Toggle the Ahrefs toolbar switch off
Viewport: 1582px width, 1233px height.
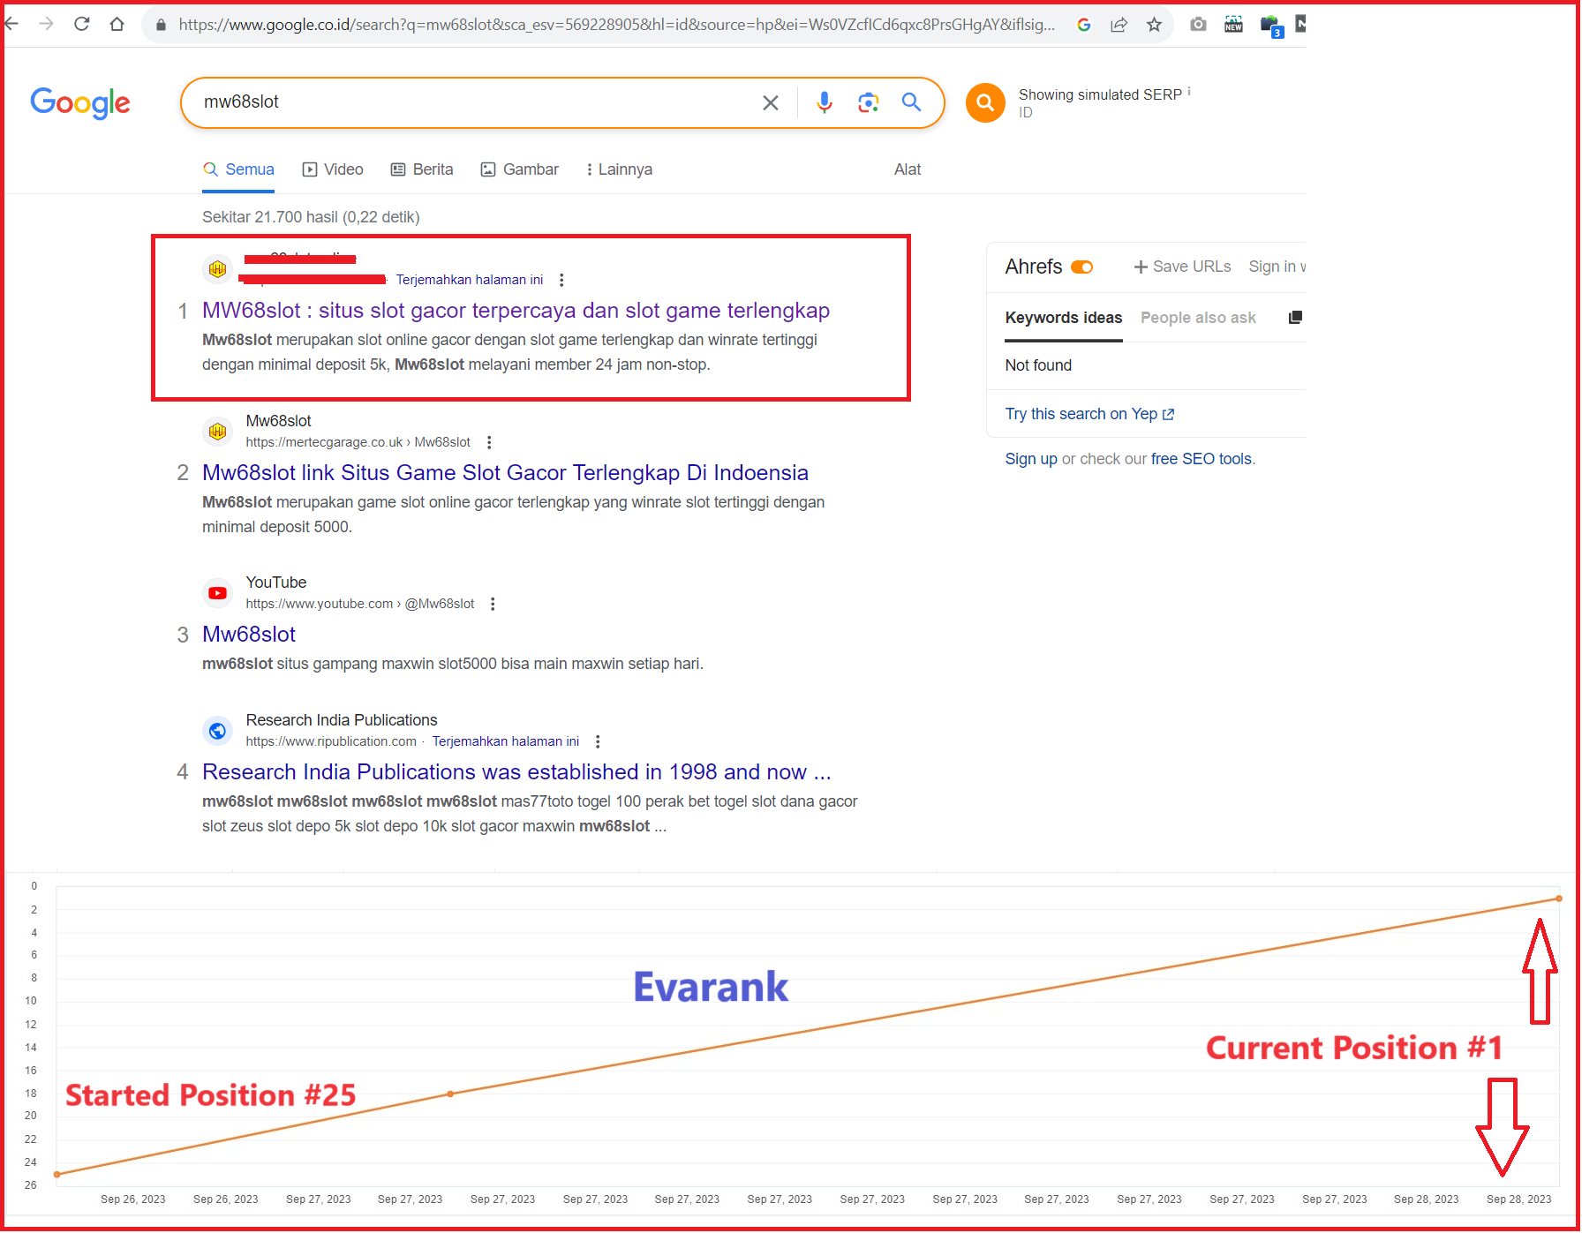[1081, 267]
